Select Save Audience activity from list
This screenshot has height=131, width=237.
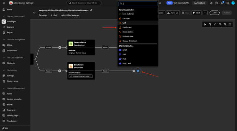[x=138, y=14]
